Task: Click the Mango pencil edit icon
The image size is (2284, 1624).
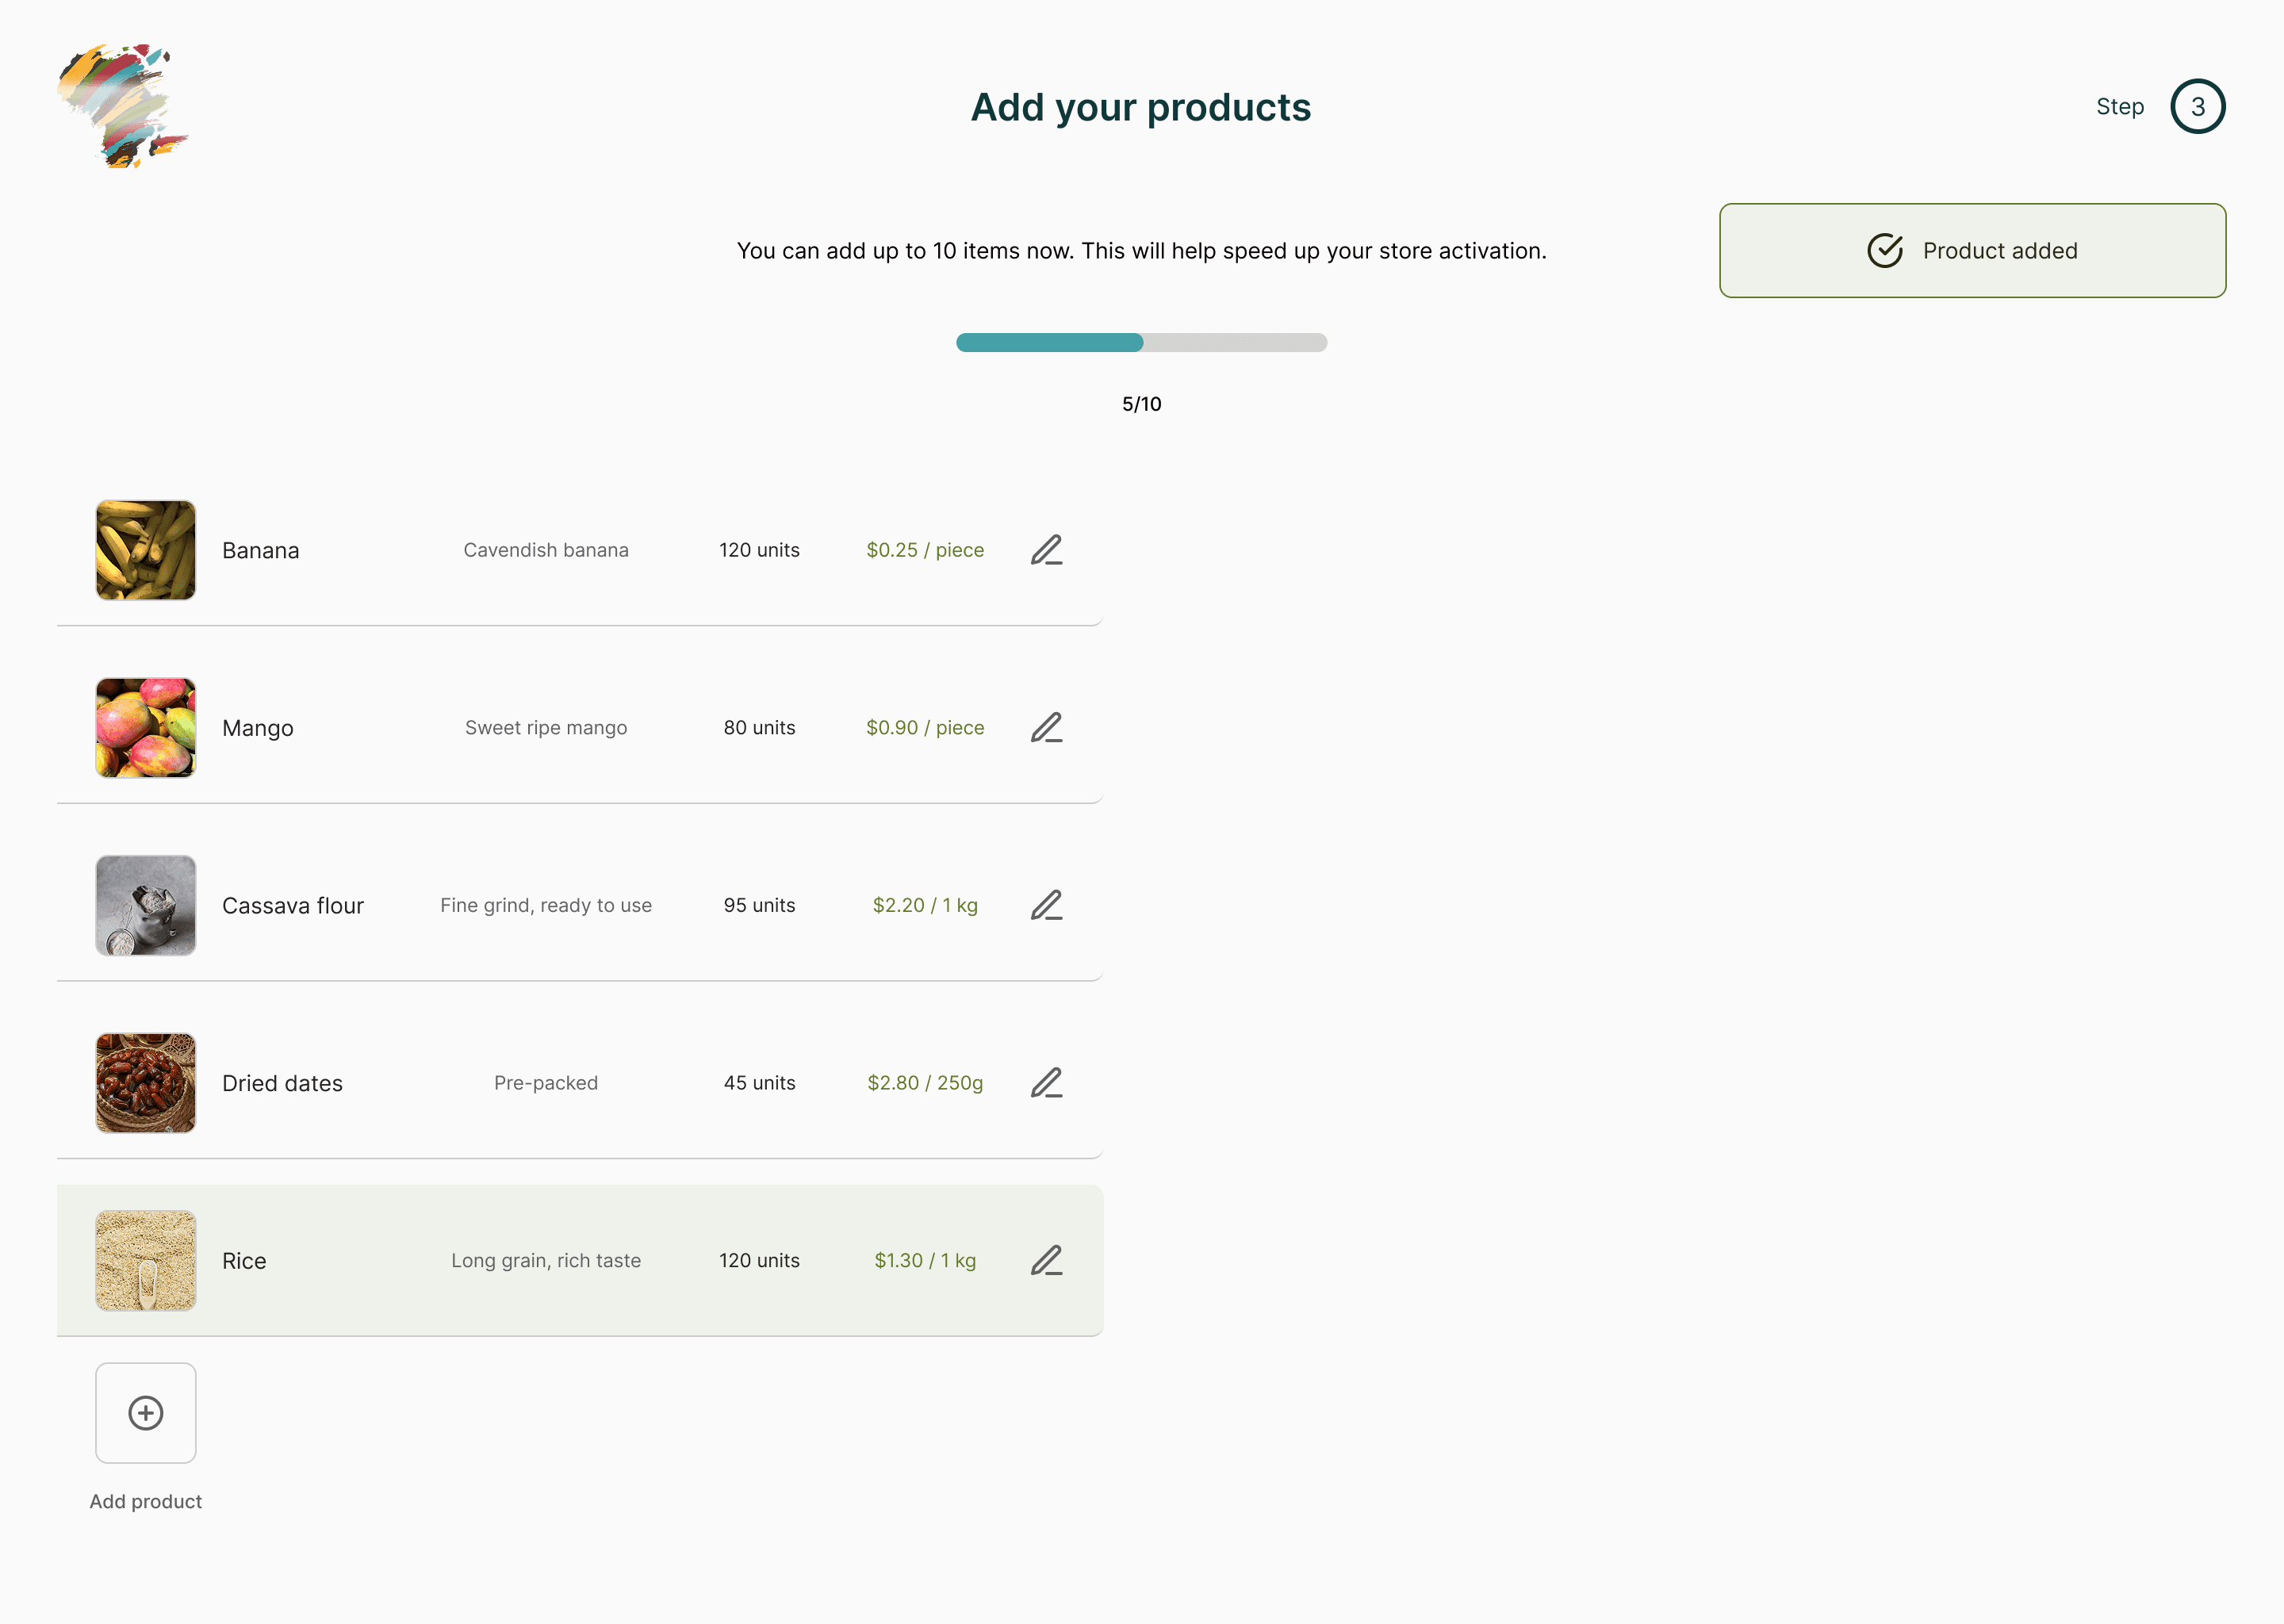Action: pos(1046,728)
